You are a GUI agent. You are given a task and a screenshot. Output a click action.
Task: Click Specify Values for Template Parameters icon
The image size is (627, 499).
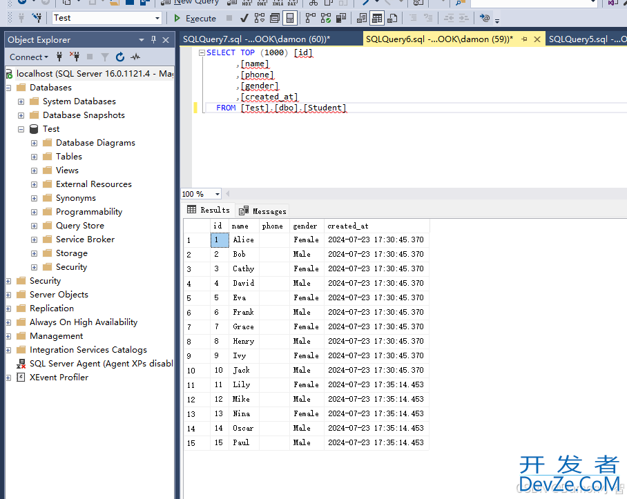click(485, 19)
